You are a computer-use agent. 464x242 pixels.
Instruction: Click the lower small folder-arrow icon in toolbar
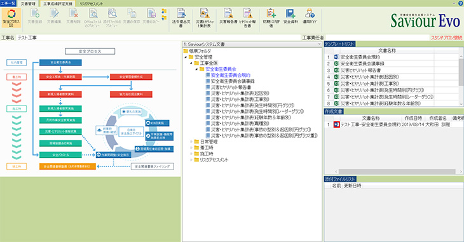164,17
